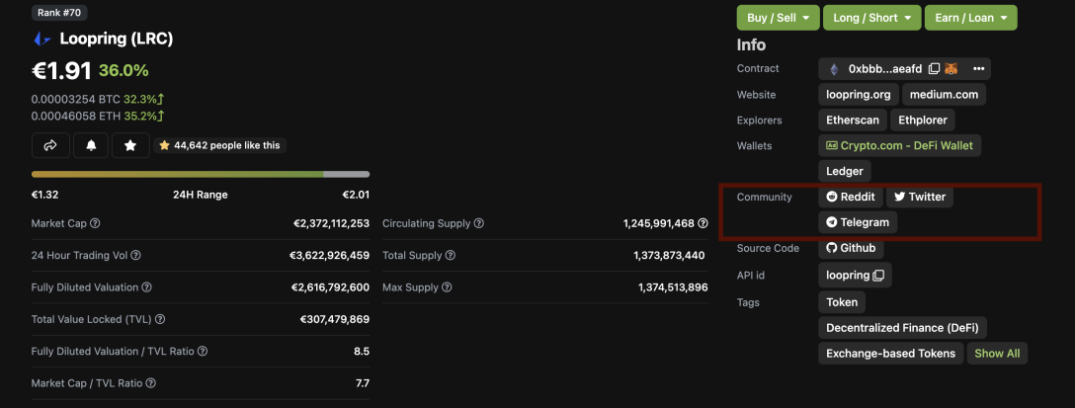The width and height of the screenshot is (1075, 408).
Task: Click the 8.5 FDV/TVL ratio value
Action: coord(362,351)
